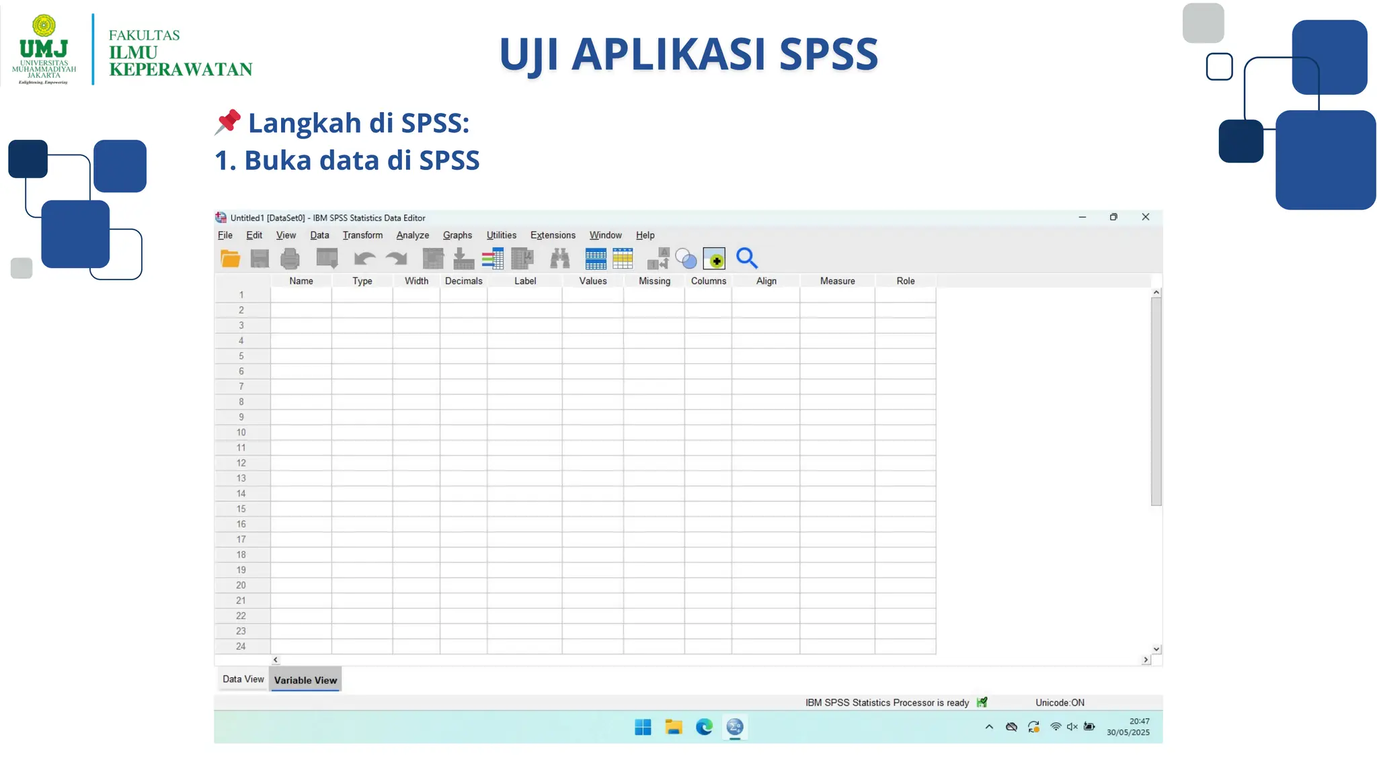Open the Analyze menu
The image size is (1377, 774).
click(413, 235)
